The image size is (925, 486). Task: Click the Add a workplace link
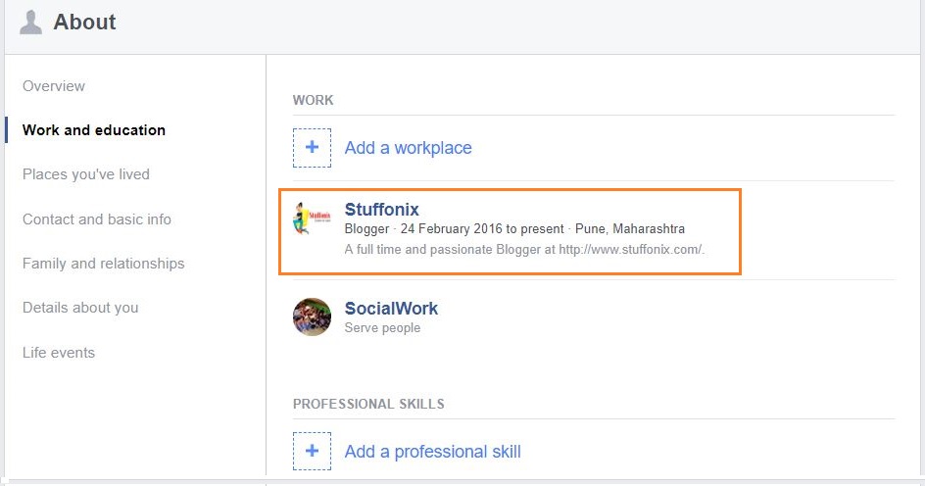pos(409,148)
